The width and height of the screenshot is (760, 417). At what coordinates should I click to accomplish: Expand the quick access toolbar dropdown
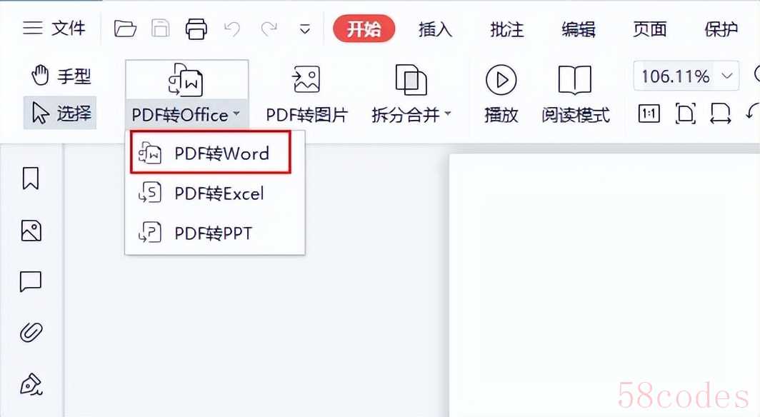[x=304, y=29]
